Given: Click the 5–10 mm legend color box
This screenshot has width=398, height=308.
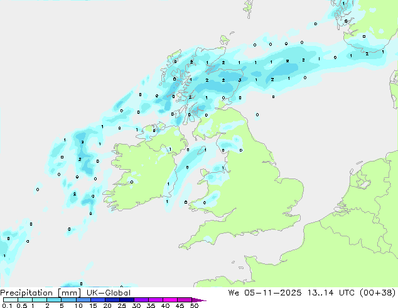Looking at the screenshot, I should tap(69, 300).
